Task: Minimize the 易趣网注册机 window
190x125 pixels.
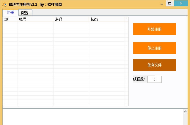Action: (162, 4)
